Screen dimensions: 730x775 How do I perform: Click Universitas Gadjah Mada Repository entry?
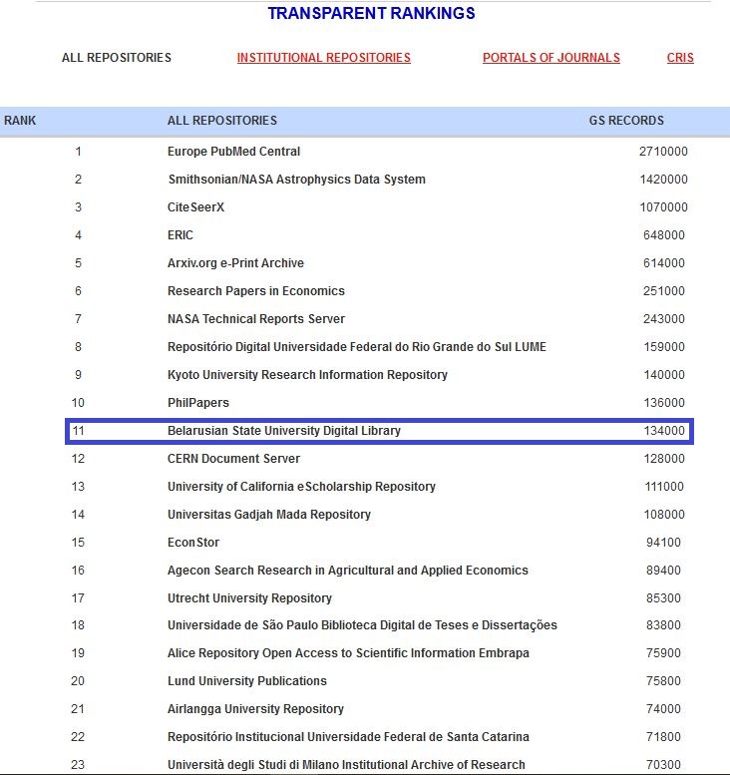[269, 515]
